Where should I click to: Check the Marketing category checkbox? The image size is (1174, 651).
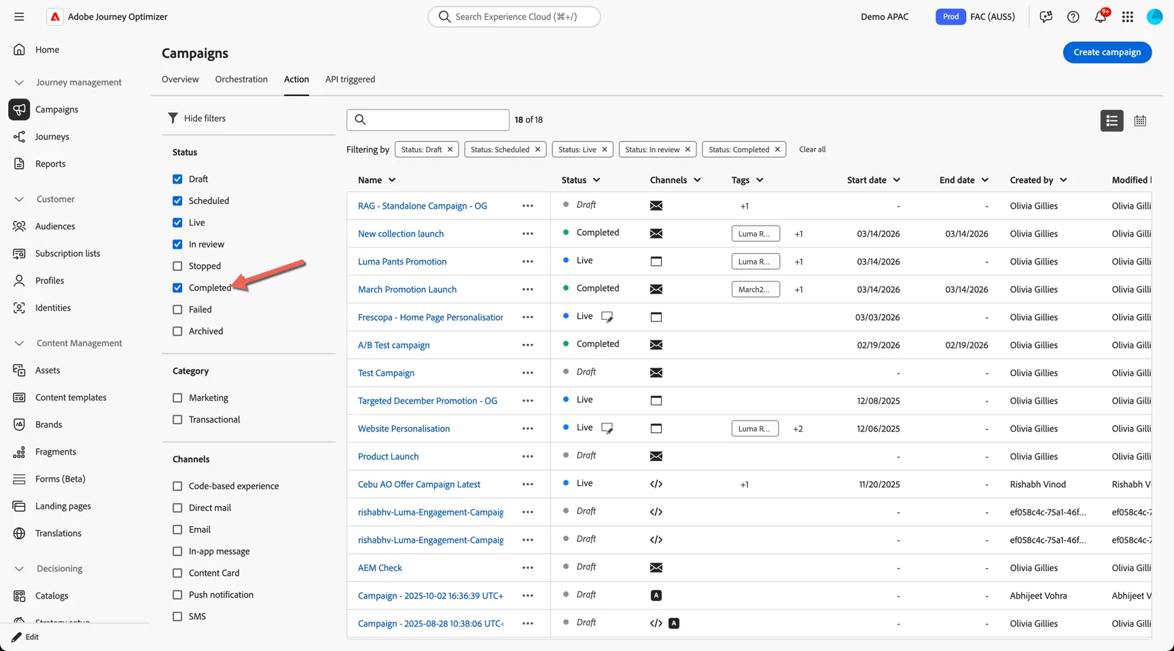pyautogui.click(x=177, y=398)
